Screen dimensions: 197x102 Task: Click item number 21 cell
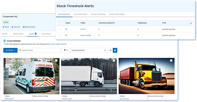pyautogui.click(x=66, y=35)
